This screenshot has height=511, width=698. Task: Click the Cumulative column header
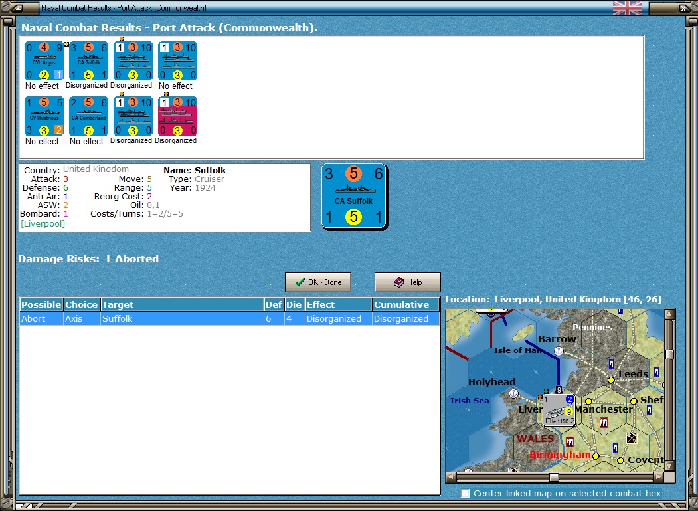pyautogui.click(x=406, y=305)
